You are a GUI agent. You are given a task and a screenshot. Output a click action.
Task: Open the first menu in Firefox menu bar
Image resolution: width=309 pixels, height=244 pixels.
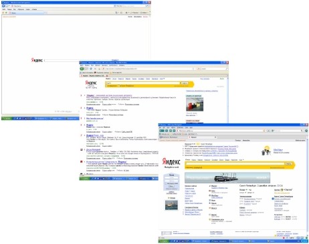[x=82, y=65]
